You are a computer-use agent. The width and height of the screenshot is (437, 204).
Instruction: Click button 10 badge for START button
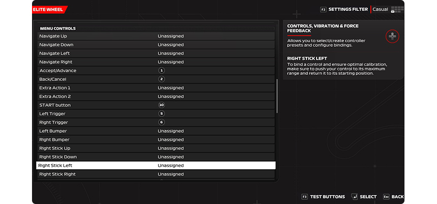pos(162,105)
